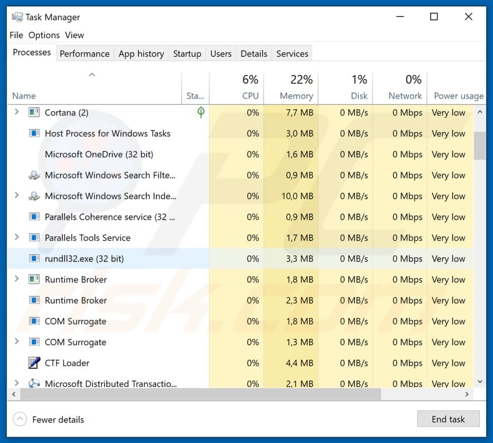This screenshot has height=443, width=493.
Task: Expand Microsoft Distributed Transaction group
Action: (x=17, y=383)
